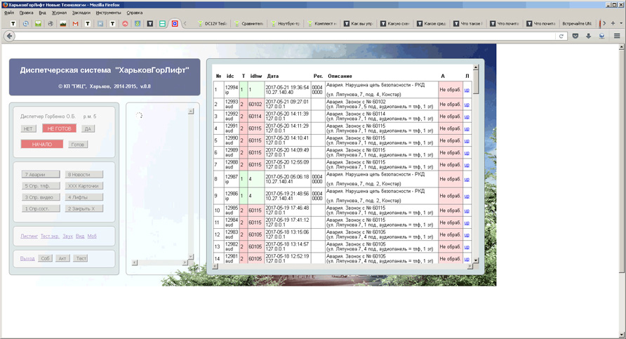Screen dimensions: 626x339
Task: Open the pinned Gmail tab
Action: tap(75, 23)
